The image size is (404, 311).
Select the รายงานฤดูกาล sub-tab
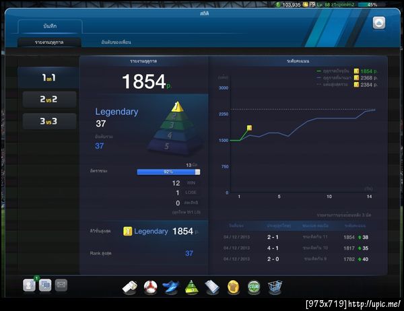(x=49, y=42)
